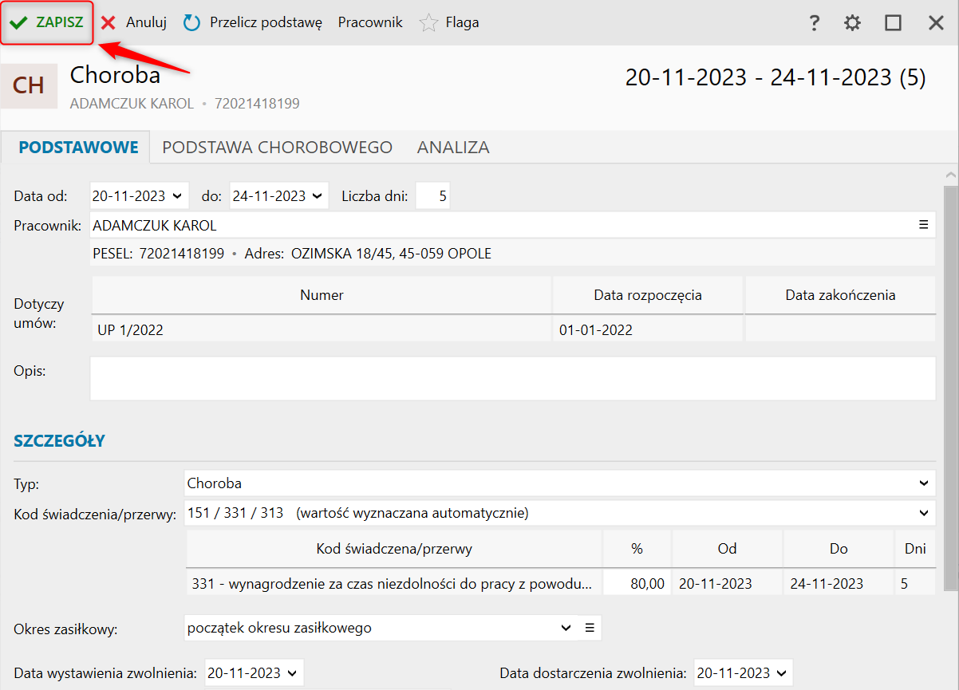
Task: Click the Data zakończenia column header
Action: [840, 294]
